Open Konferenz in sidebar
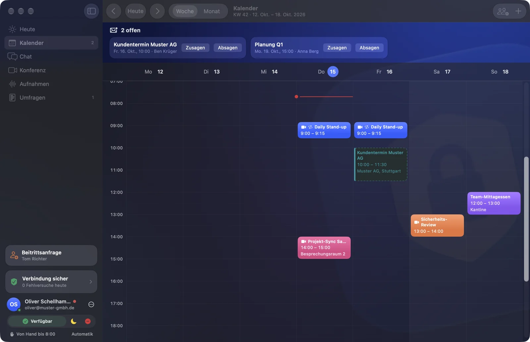This screenshot has height=342, width=530. (51, 70)
